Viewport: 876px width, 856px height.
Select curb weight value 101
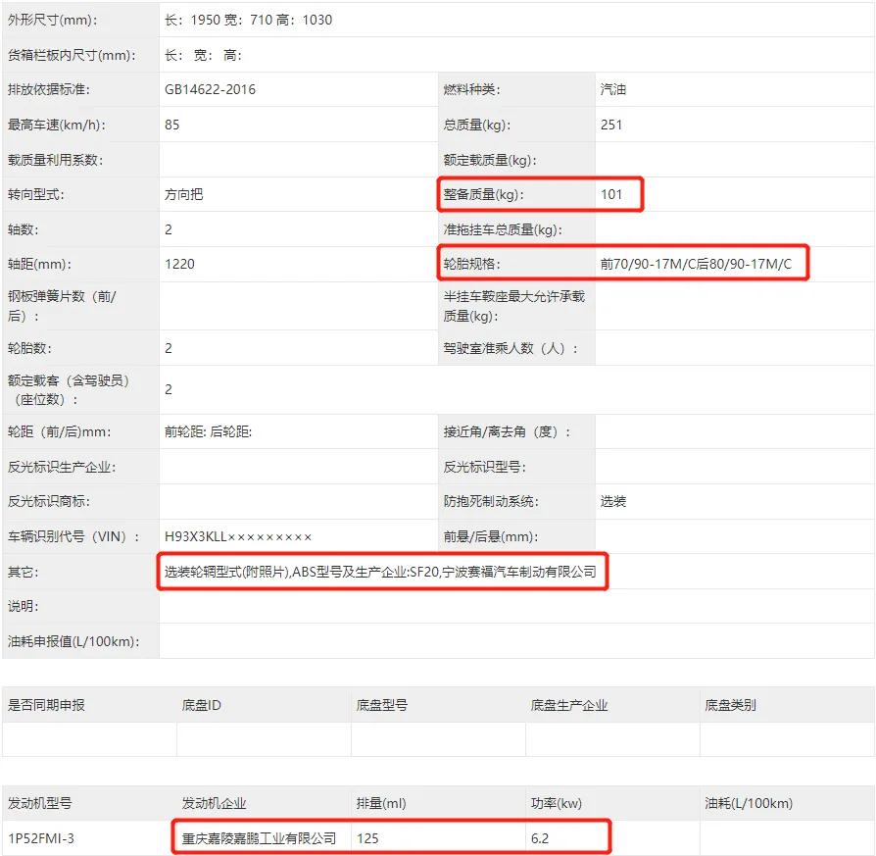611,194
